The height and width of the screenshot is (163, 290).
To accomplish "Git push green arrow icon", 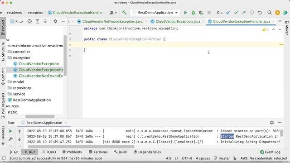I will (x=244, y=13).
